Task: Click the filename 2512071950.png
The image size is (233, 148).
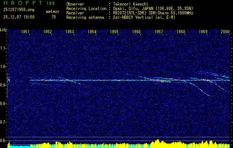Action: [x=19, y=10]
